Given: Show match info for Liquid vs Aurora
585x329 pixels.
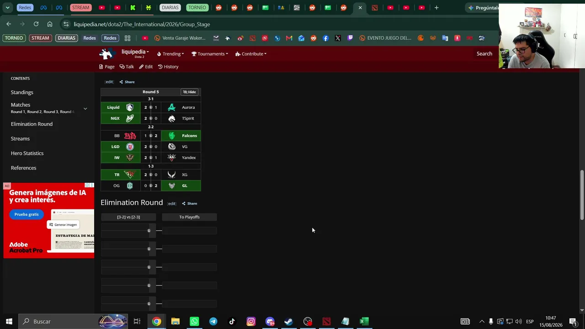Looking at the screenshot, I should point(150,107).
